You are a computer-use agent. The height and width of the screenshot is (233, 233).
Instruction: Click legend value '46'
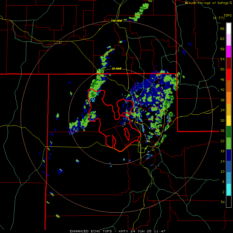222,80
